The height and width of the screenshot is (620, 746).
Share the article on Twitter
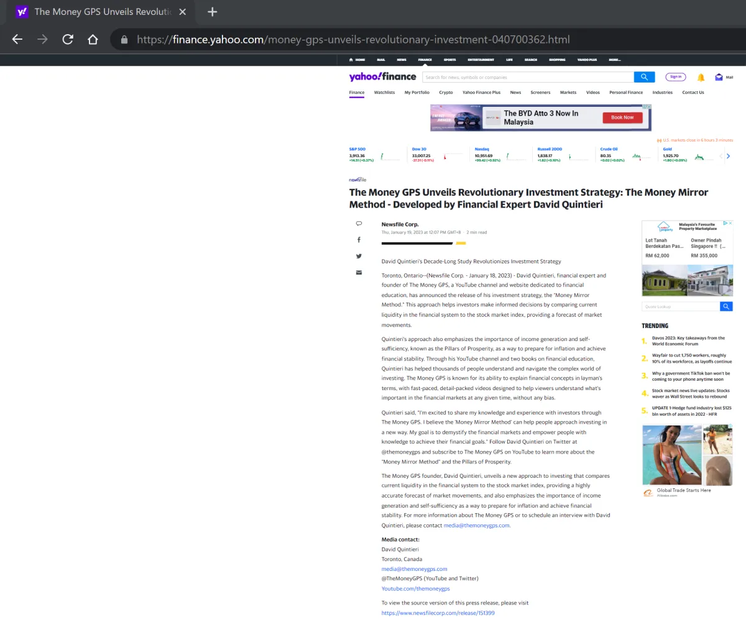[359, 256]
